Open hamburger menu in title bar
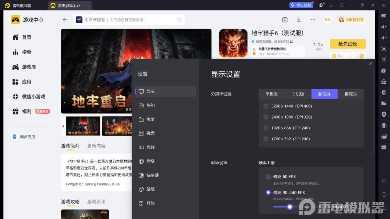Viewport: 390px width, 219px height. click(x=331, y=5)
